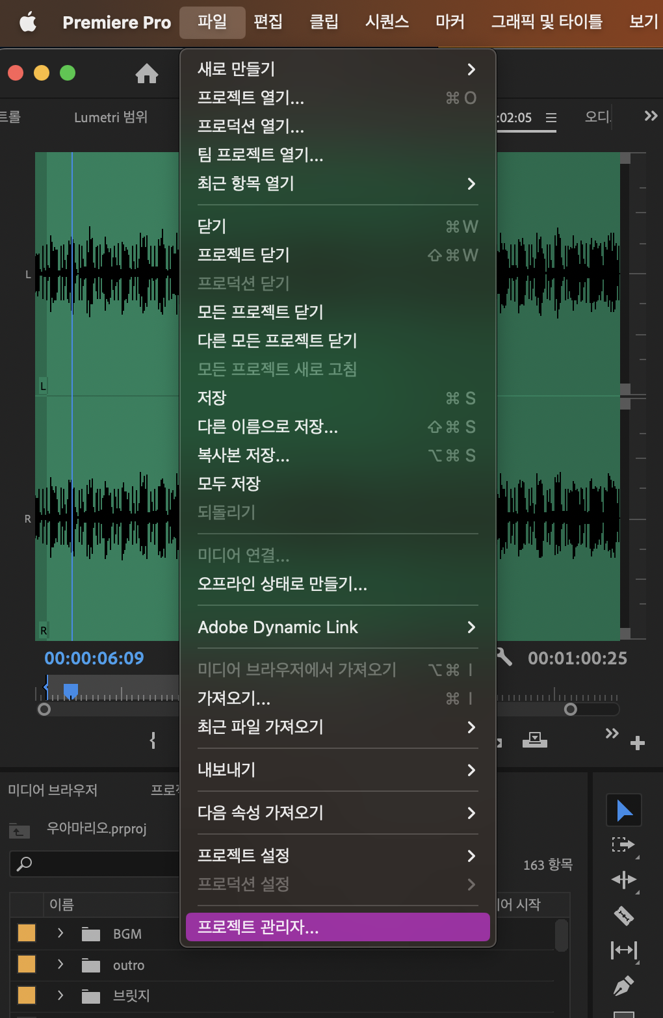Select the Slip tool
The width and height of the screenshot is (663, 1018).
pyautogui.click(x=624, y=950)
